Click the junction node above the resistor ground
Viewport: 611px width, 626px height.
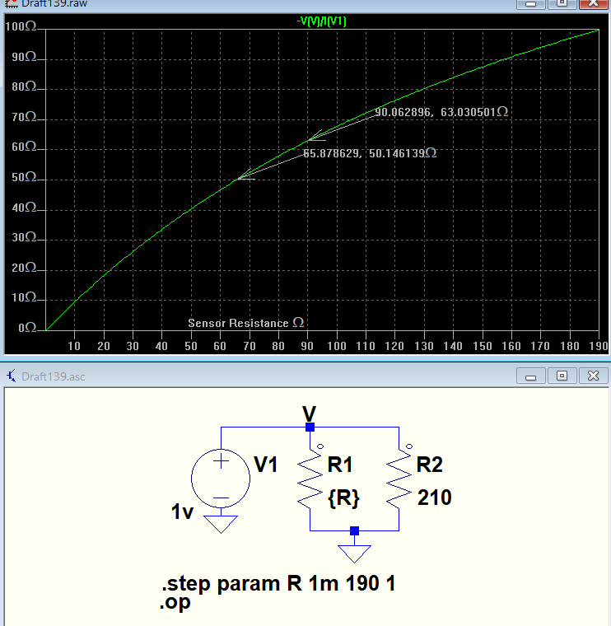[354, 531]
